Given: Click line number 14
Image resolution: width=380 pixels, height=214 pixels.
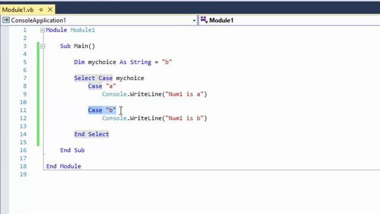Looking at the screenshot, I should pos(23,134).
